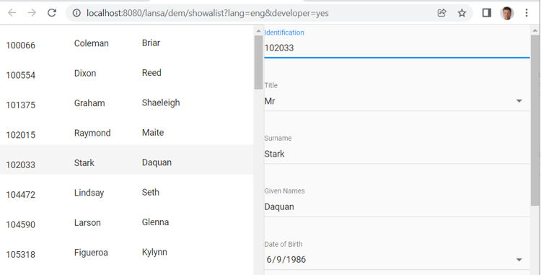Screen dimensions: 541x275
Task: Select surname Graham in list
Action: click(89, 103)
